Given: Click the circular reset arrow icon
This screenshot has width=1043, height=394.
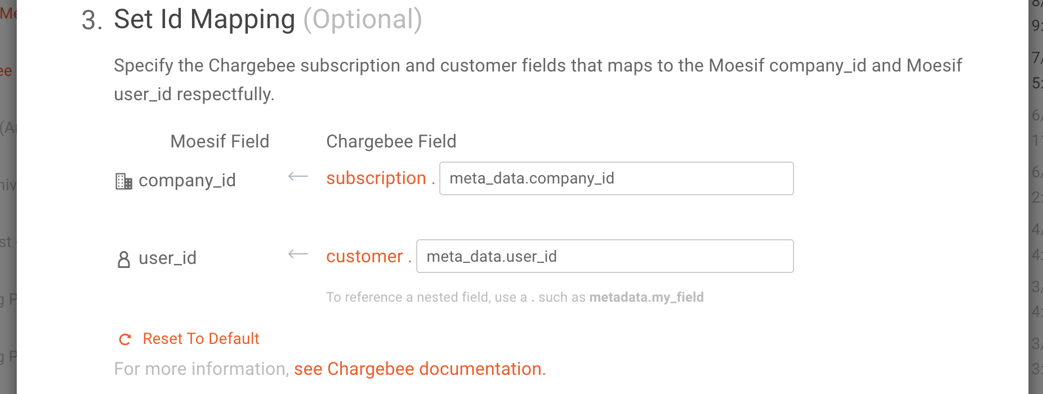Looking at the screenshot, I should (x=125, y=339).
